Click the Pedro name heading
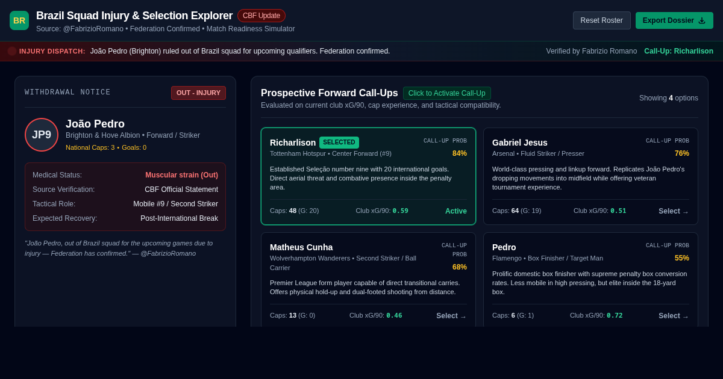 (x=504, y=247)
